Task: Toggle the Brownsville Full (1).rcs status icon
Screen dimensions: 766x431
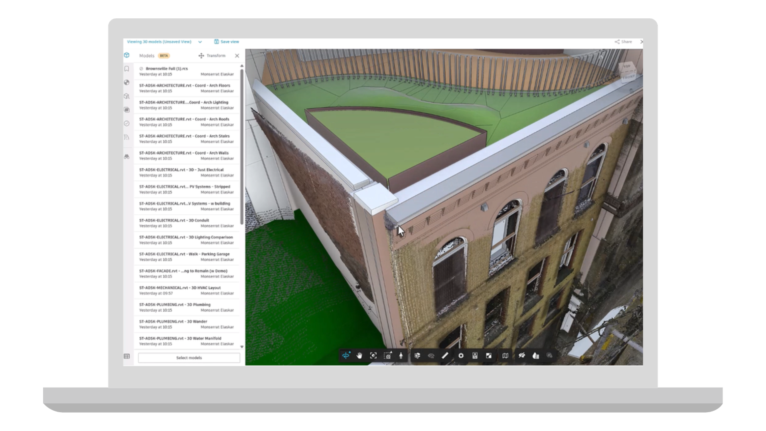Action: click(x=141, y=69)
